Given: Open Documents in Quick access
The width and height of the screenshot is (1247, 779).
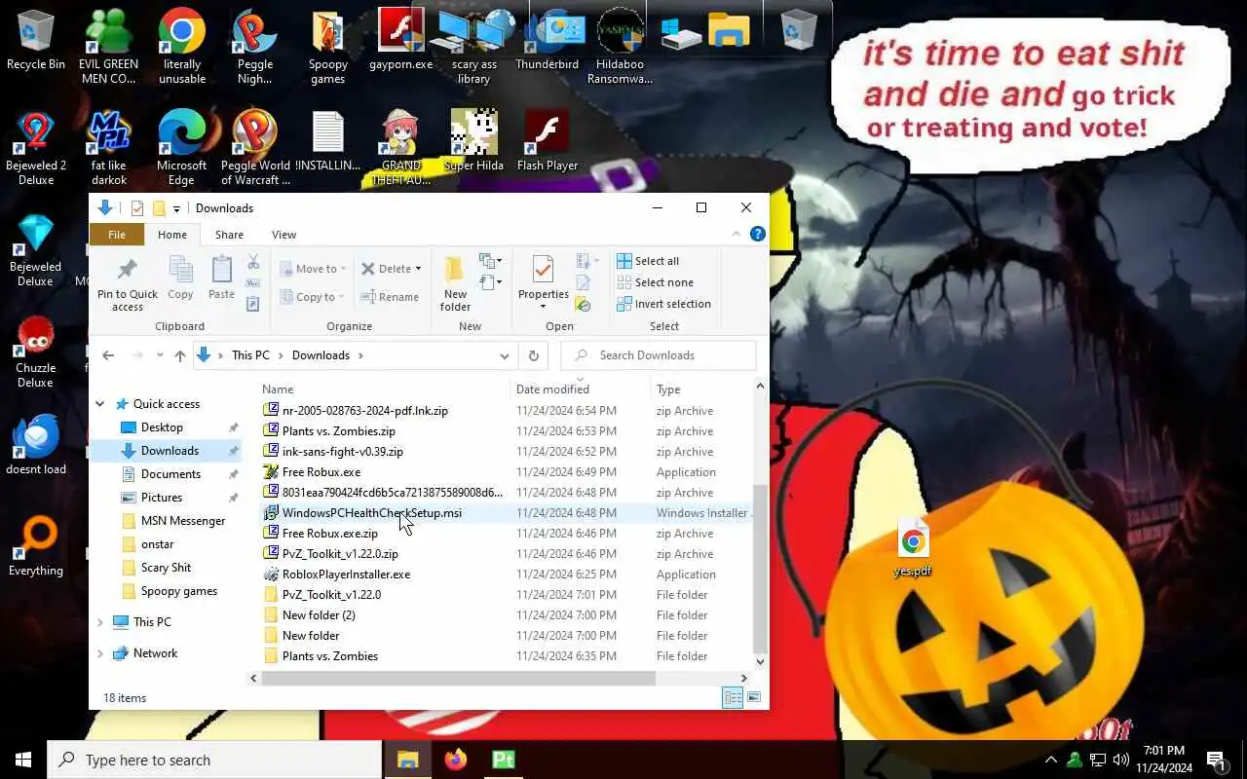Looking at the screenshot, I should [170, 474].
